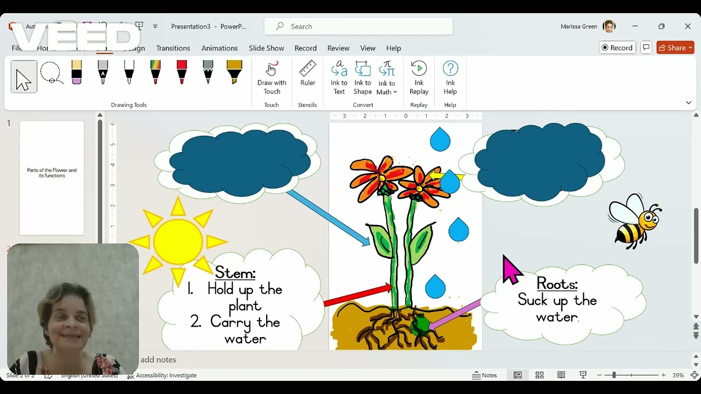Select the bee picture
Viewport: 701px width, 394px height.
tap(635, 221)
